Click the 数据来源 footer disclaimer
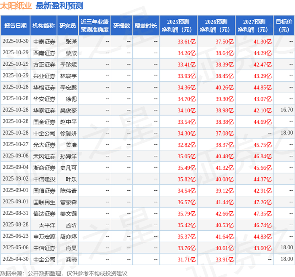 tap(64, 274)
